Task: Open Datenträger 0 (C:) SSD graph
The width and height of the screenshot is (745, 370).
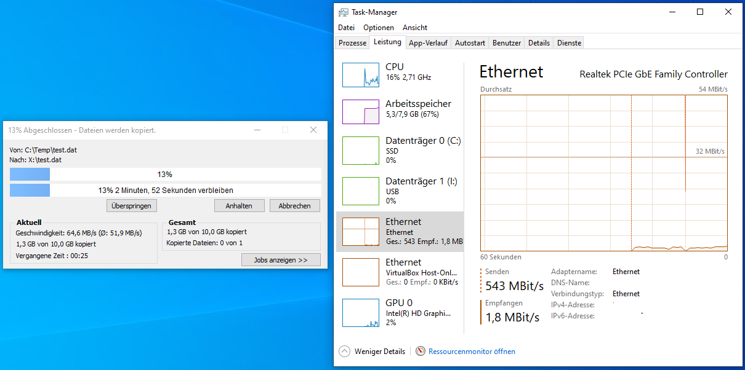Action: (x=360, y=151)
